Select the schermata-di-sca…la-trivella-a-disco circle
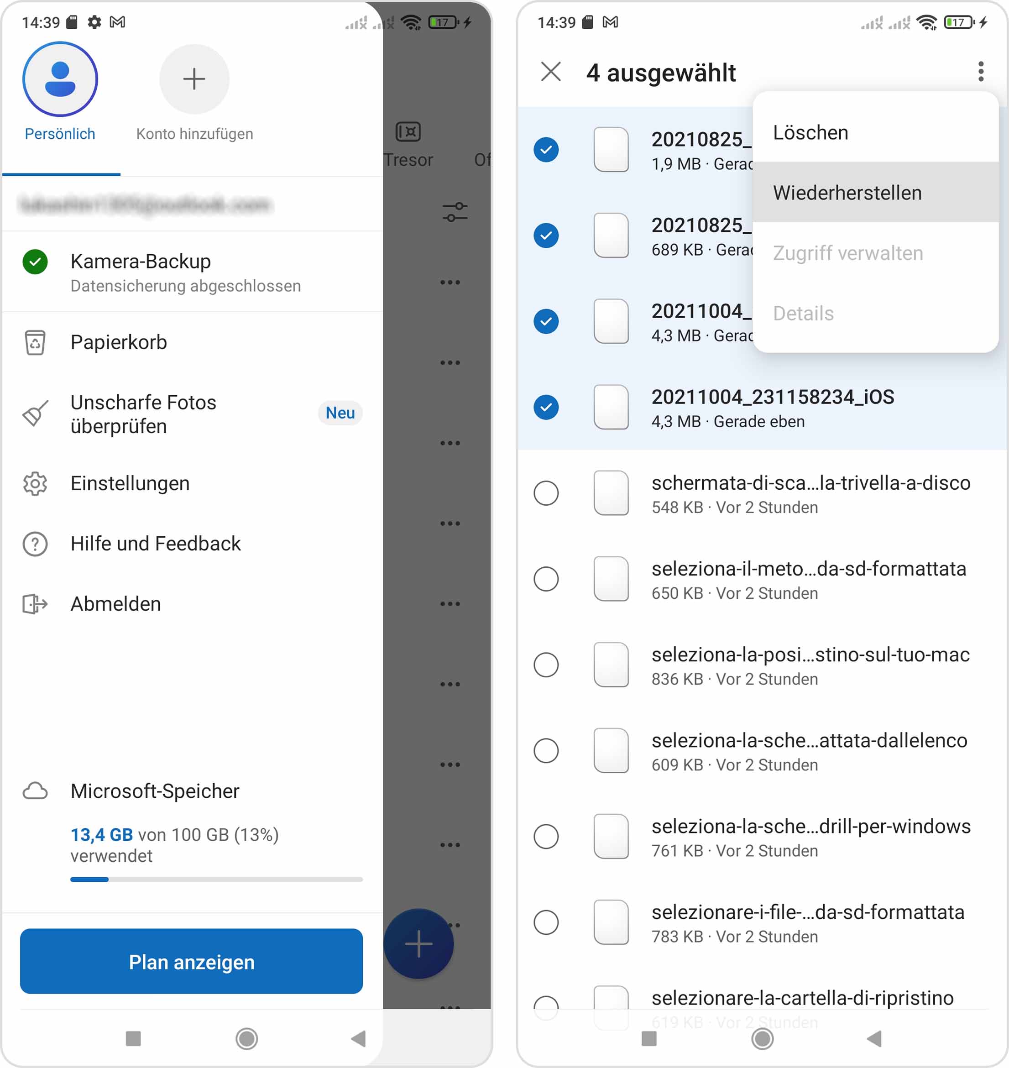Image resolution: width=1009 pixels, height=1068 pixels. (x=546, y=493)
